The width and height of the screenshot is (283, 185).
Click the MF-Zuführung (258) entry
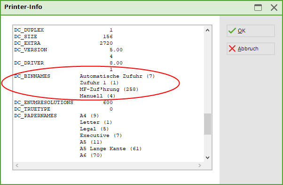click(x=109, y=89)
